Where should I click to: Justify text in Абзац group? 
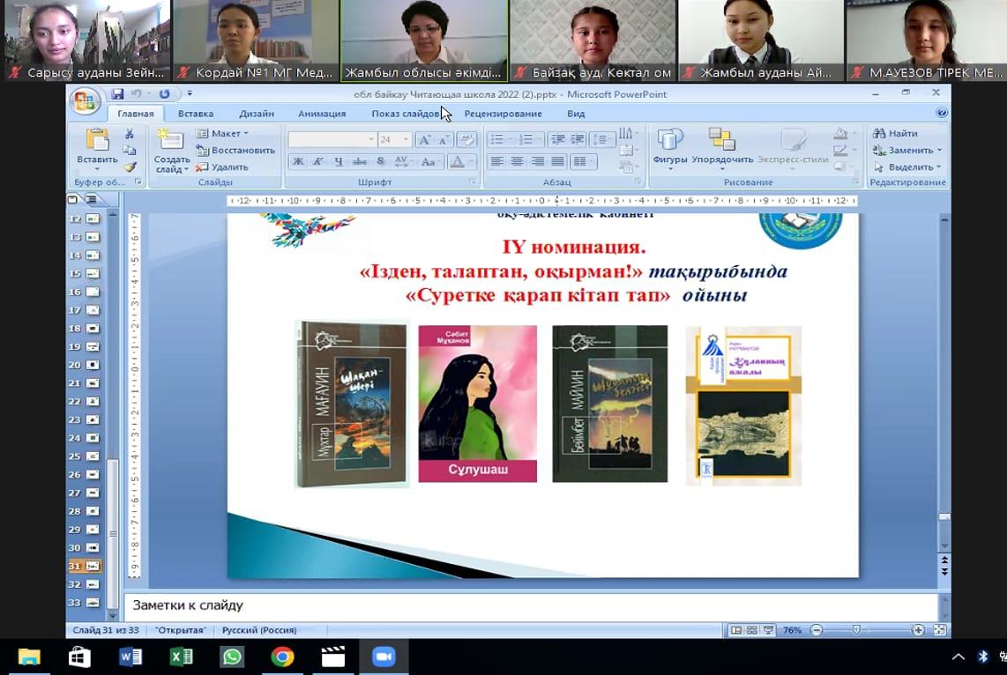tap(558, 161)
